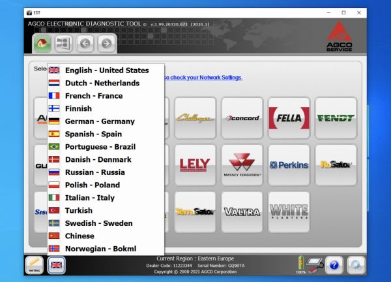391x282 pixels.
Task: Click the battery 100% indicator
Action: pyautogui.click(x=300, y=265)
